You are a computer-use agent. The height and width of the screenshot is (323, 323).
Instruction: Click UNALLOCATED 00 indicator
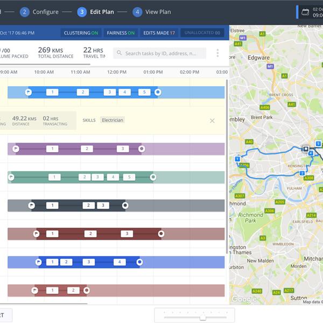pos(202,33)
